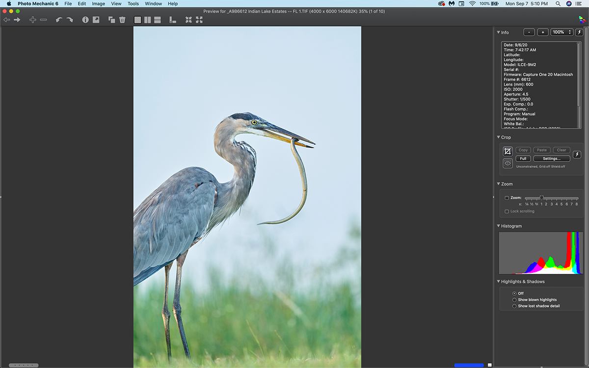Click the Info panel vertical scrollbar
Image resolution: width=589 pixels, height=368 pixels.
click(580, 74)
